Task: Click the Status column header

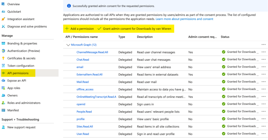Action: tap(225, 37)
